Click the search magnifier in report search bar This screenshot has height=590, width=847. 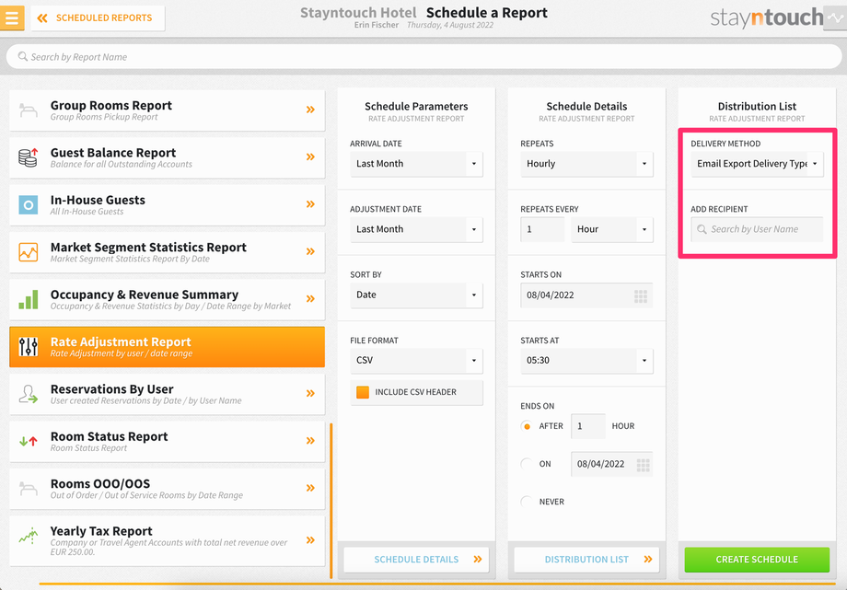23,56
